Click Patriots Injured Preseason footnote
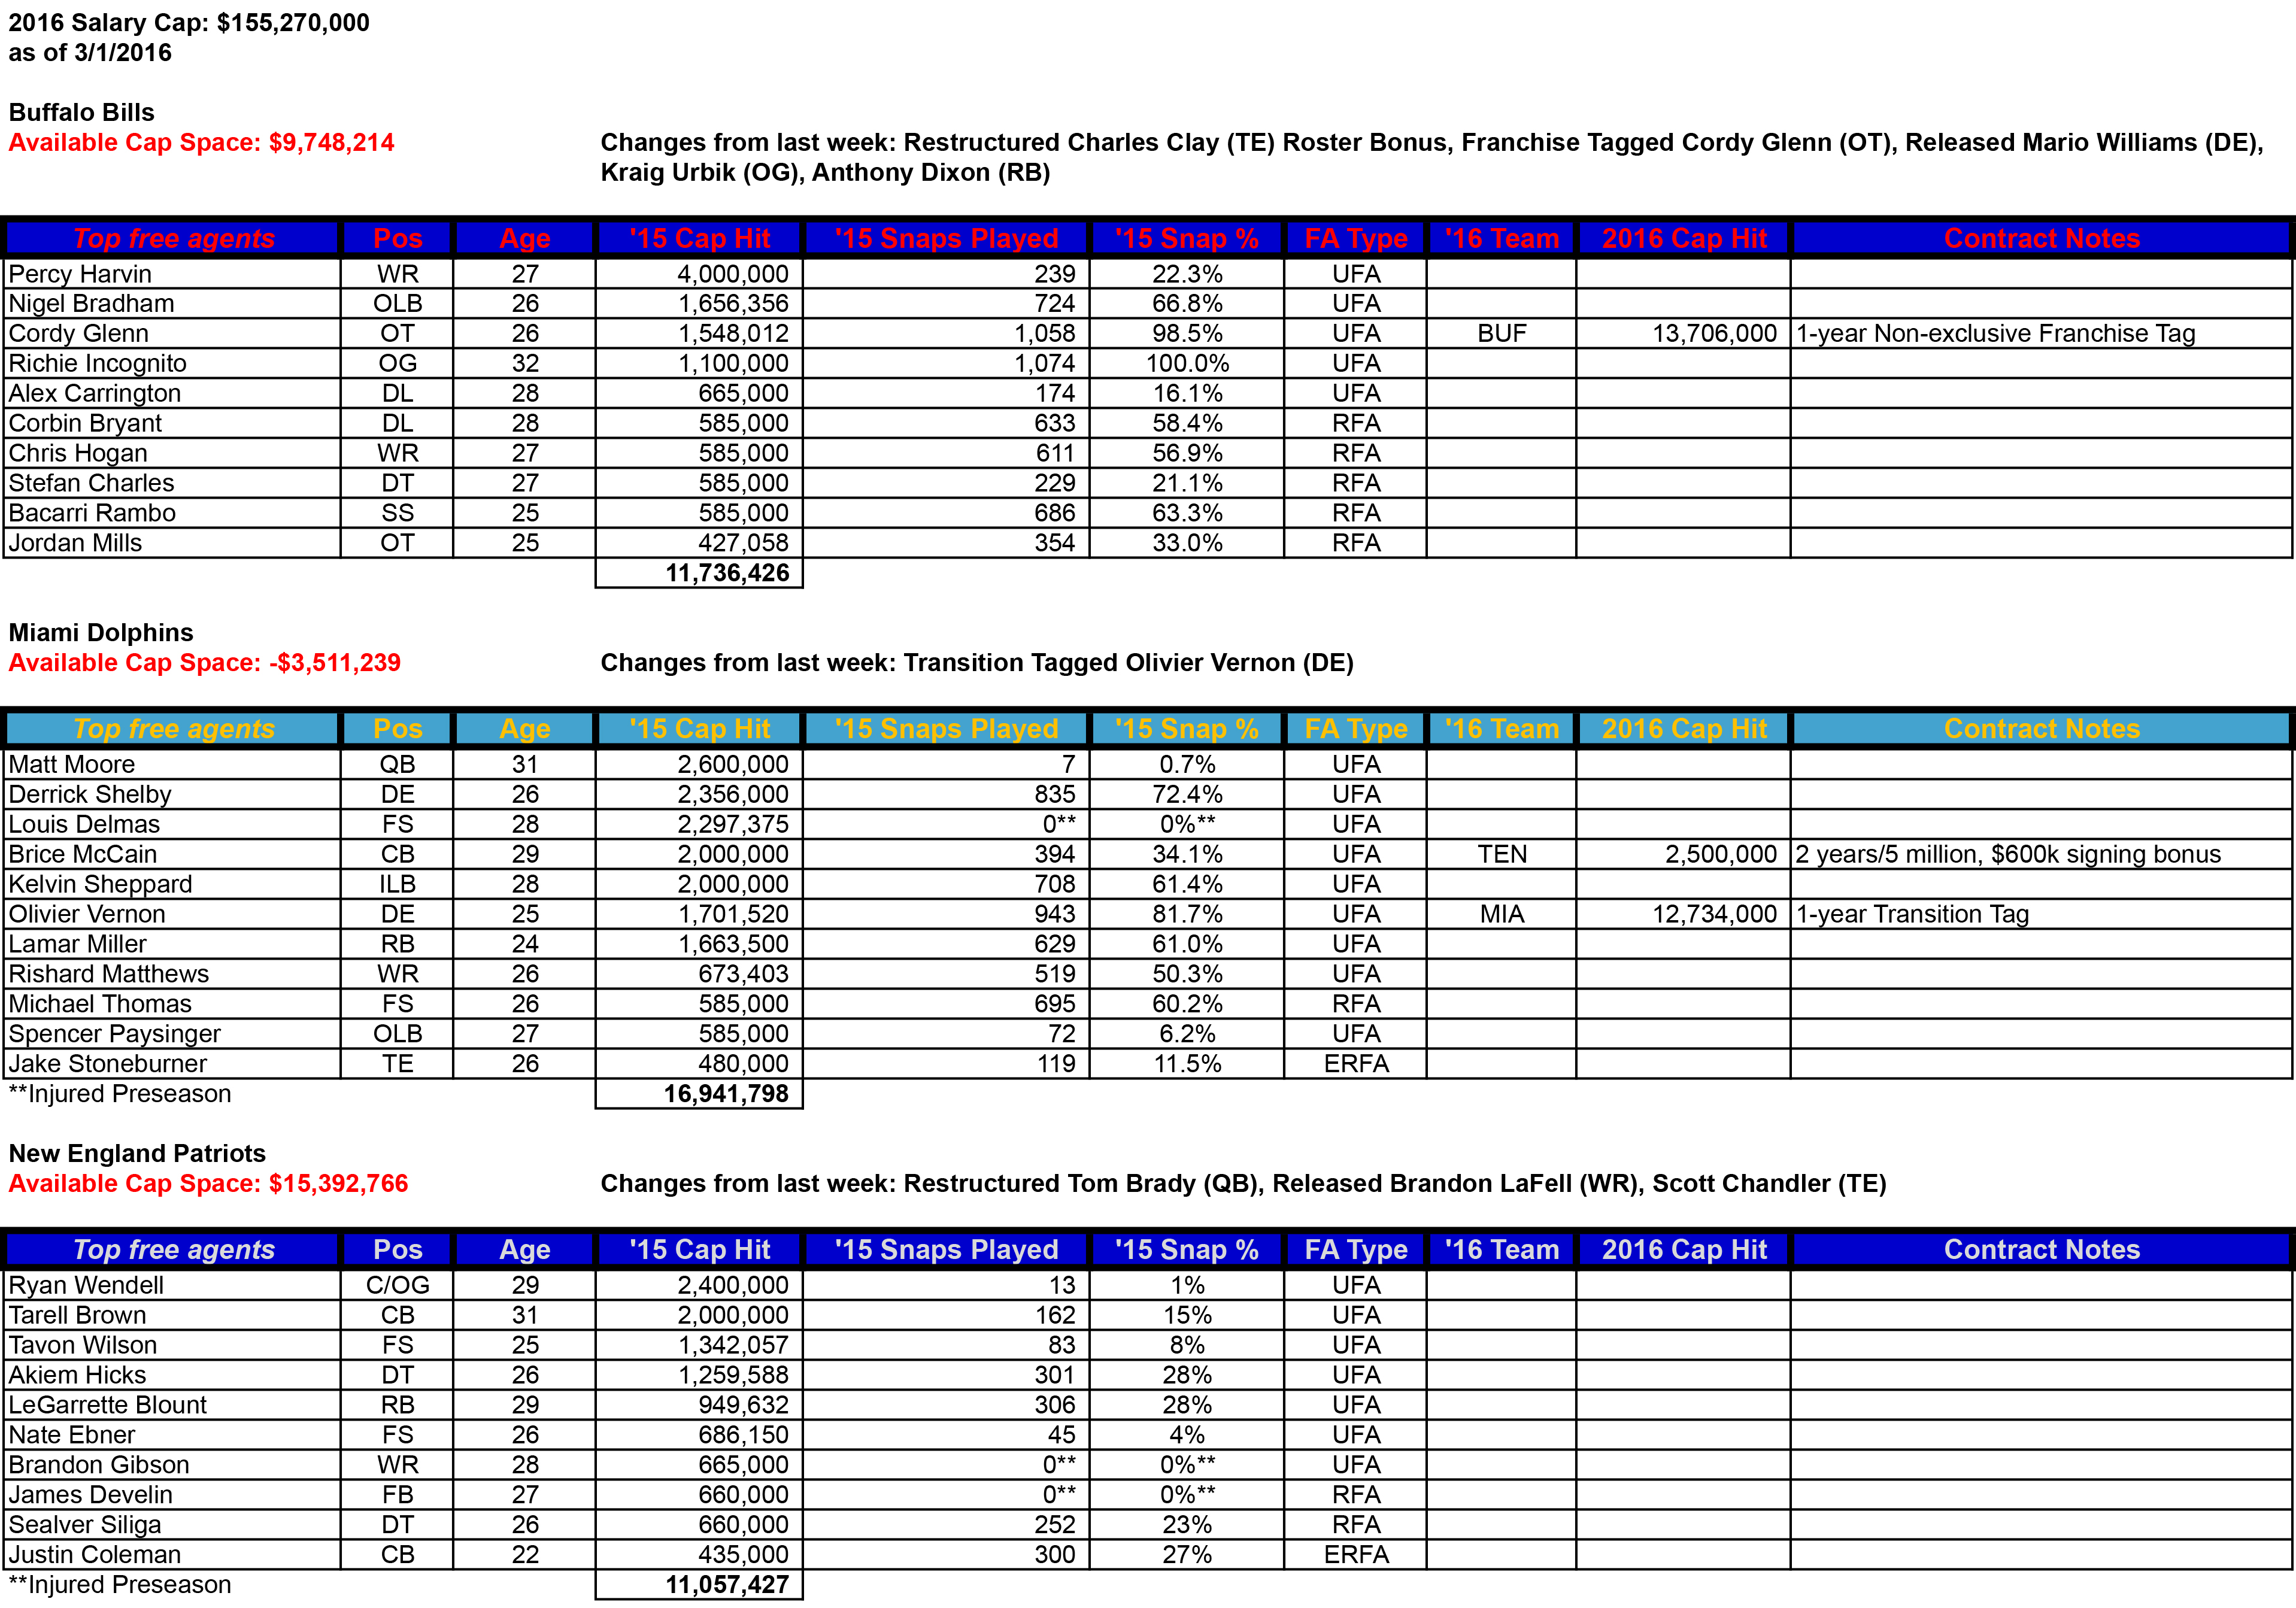This screenshot has height=1608, width=2296. pyautogui.click(x=119, y=1586)
